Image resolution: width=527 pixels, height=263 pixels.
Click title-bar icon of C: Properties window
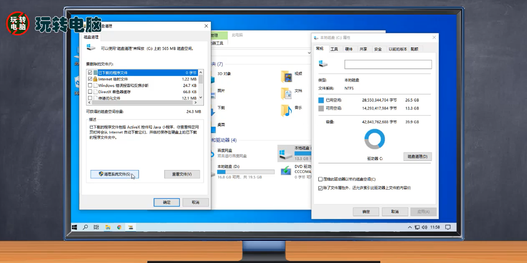coord(316,38)
